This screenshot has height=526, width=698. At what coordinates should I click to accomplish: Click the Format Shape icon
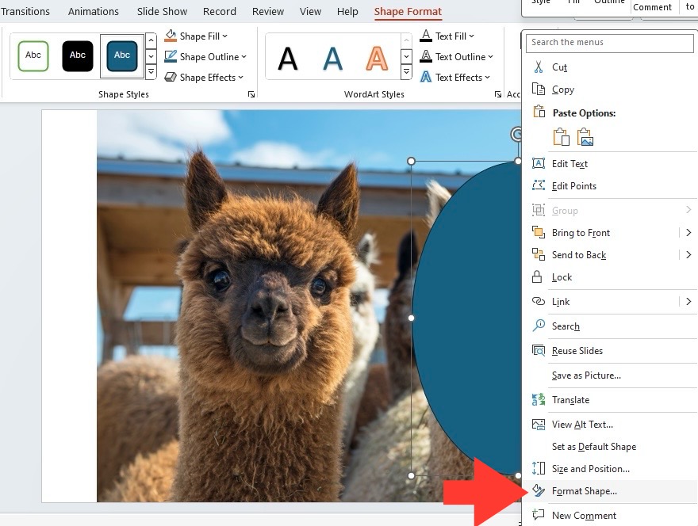(x=539, y=491)
